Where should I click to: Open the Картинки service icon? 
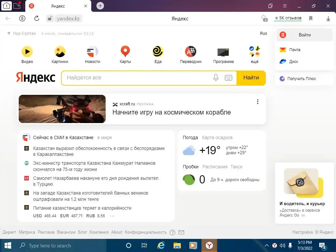(60, 52)
